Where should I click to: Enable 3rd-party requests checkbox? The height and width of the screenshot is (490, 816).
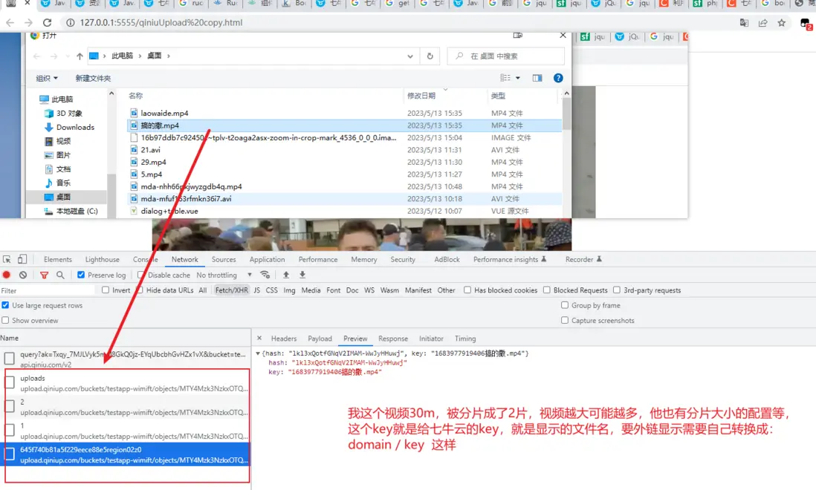click(x=617, y=290)
